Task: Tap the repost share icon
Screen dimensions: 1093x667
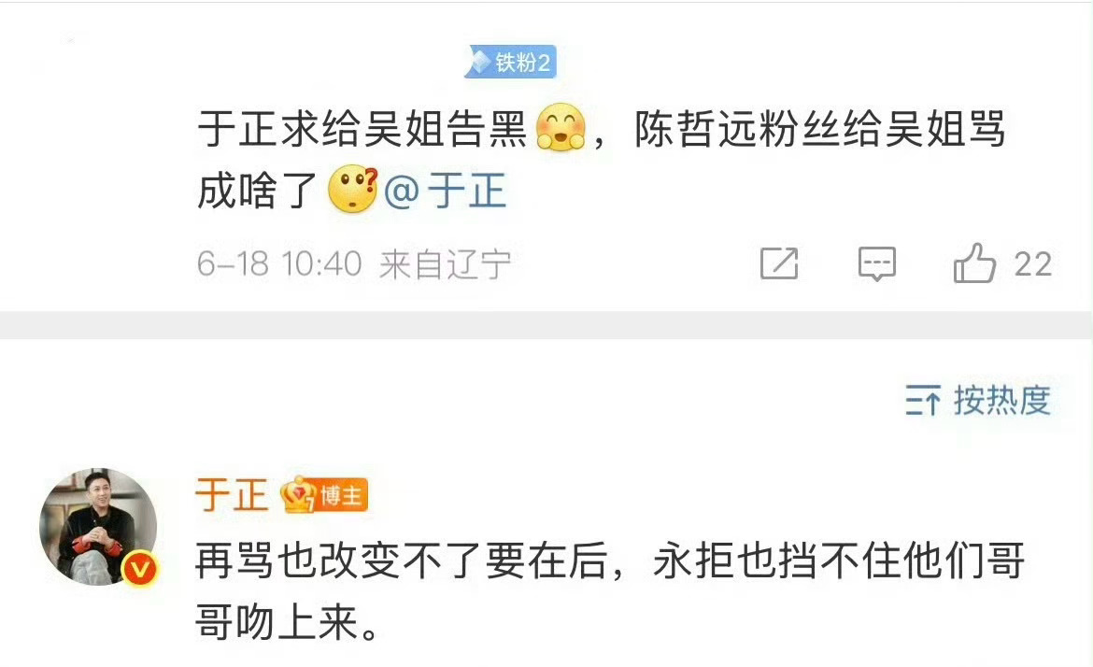Action: tap(778, 263)
